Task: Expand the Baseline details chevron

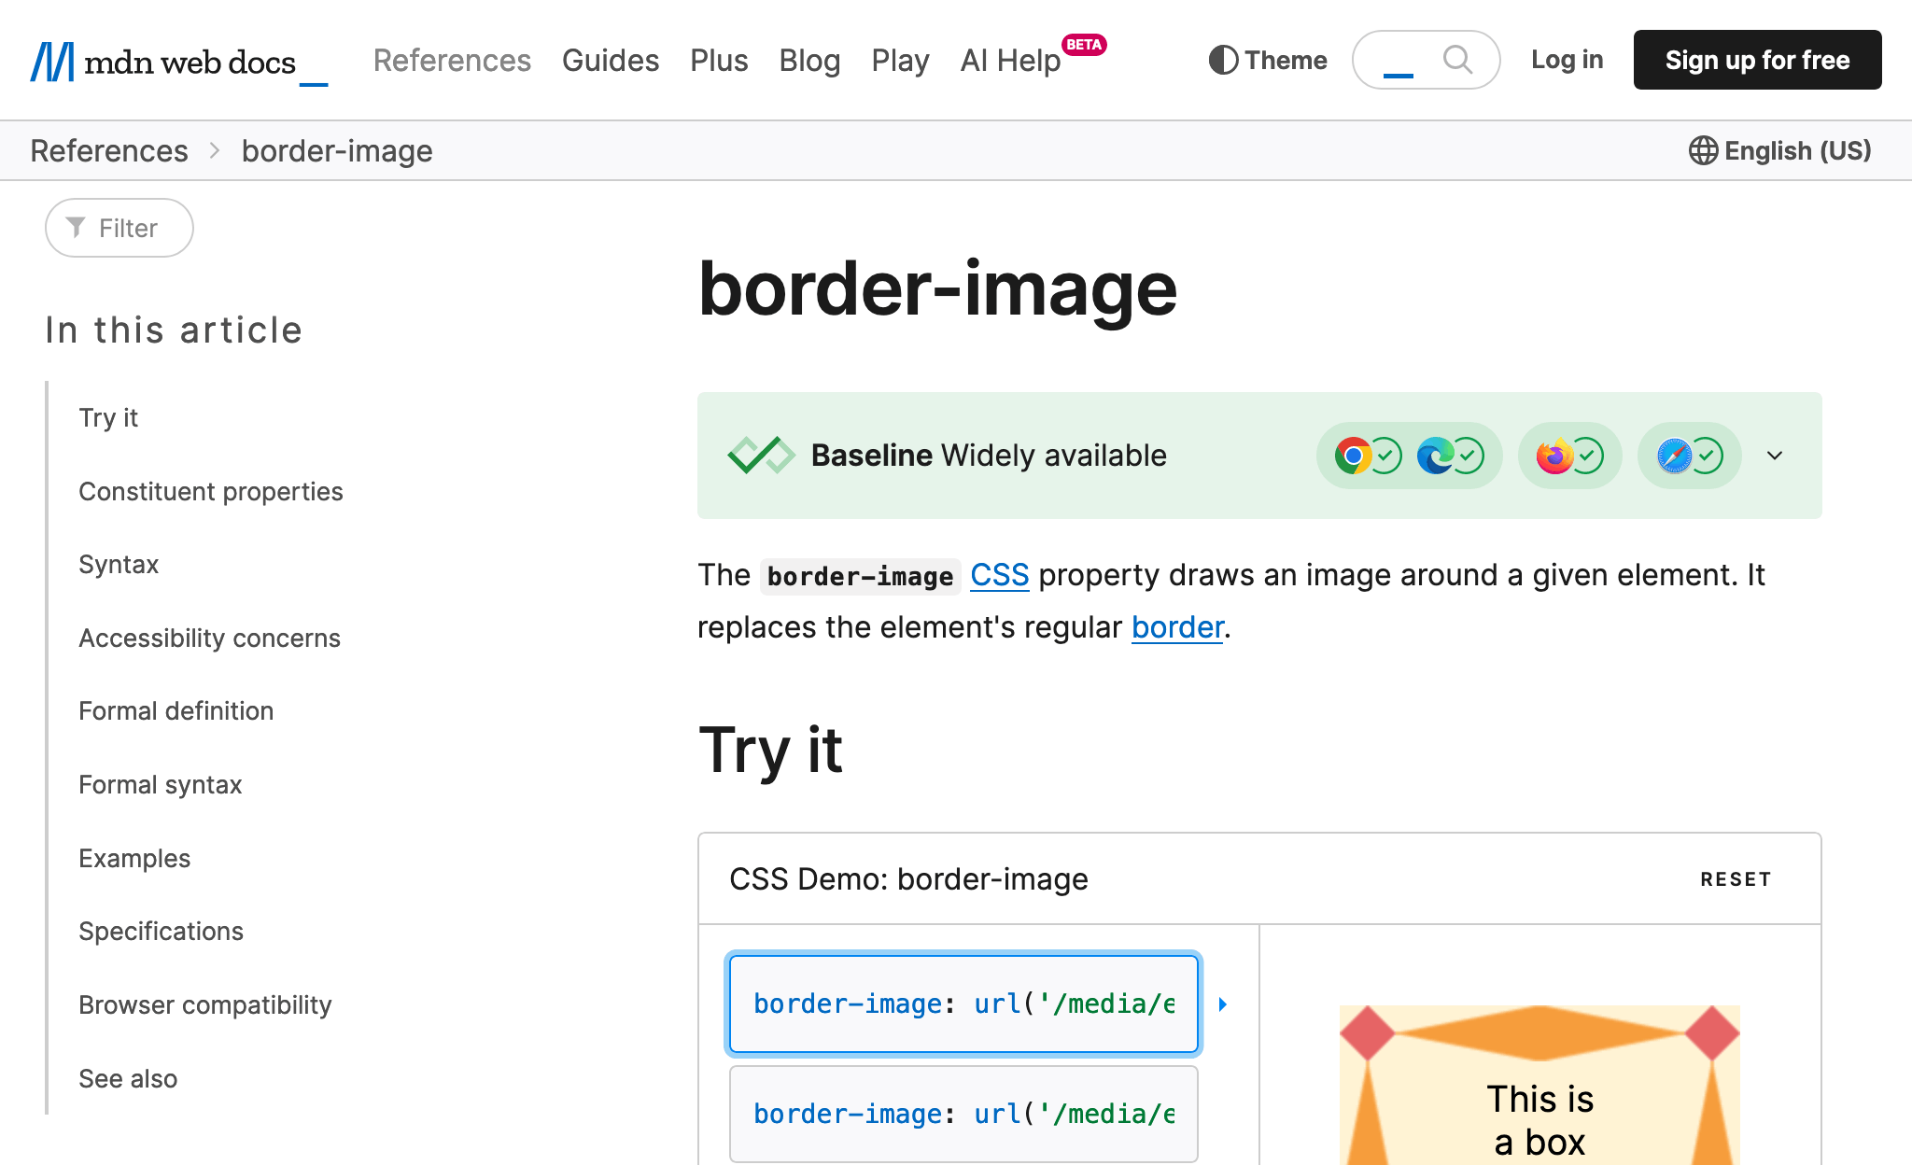Action: pyautogui.click(x=1773, y=456)
